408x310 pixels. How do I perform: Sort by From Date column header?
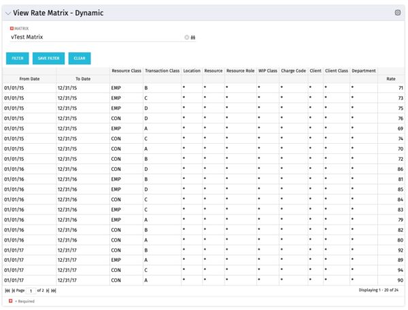click(29, 79)
